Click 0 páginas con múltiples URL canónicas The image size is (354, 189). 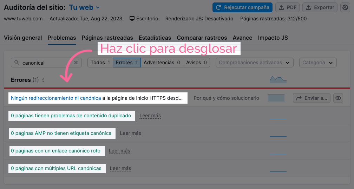pos(56,169)
